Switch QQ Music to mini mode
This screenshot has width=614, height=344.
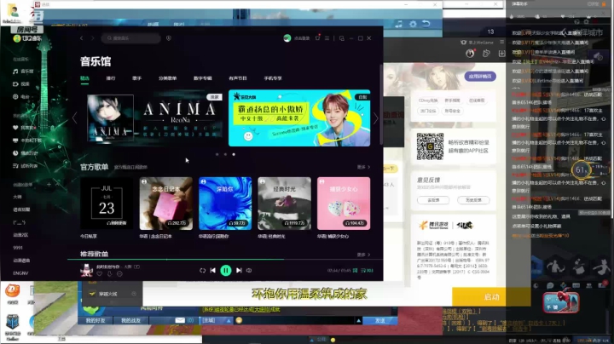click(342, 38)
